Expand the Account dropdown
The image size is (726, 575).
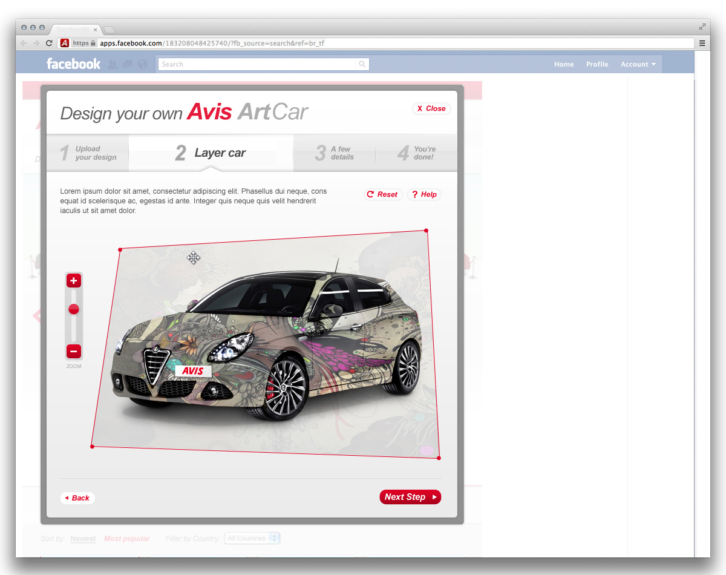click(x=638, y=64)
